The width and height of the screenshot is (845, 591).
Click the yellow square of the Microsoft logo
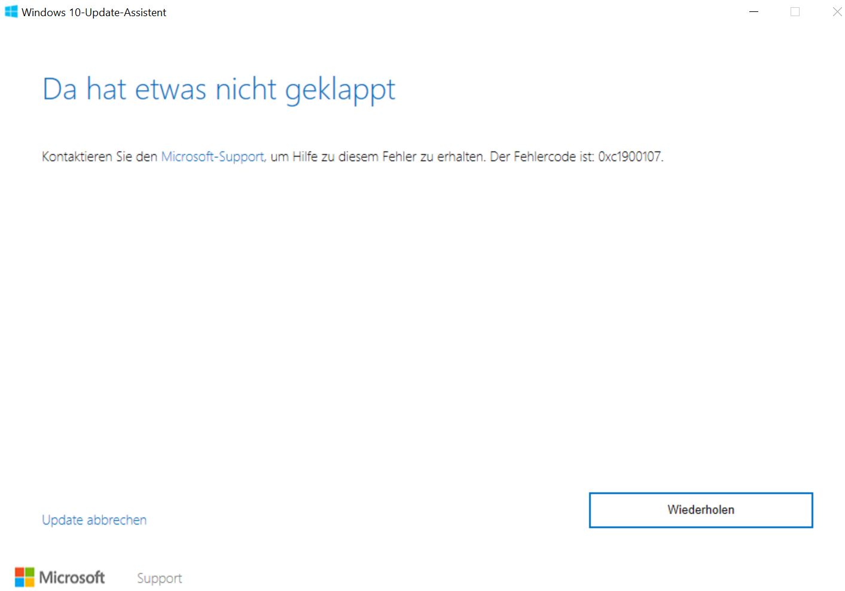(30, 581)
